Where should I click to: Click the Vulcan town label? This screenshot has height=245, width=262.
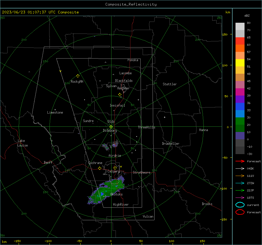(x=148, y=216)
